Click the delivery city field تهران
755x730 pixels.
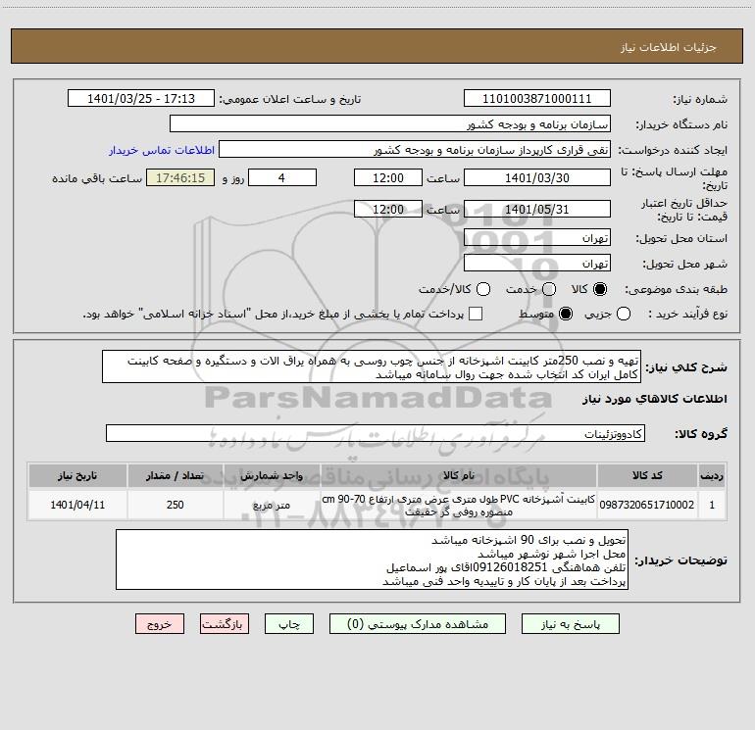point(537,264)
